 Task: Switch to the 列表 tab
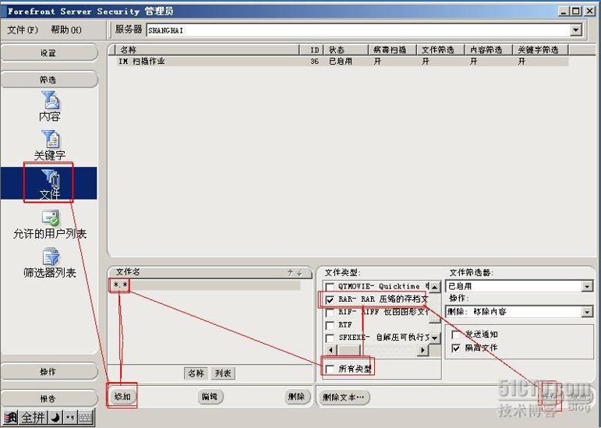point(223,373)
